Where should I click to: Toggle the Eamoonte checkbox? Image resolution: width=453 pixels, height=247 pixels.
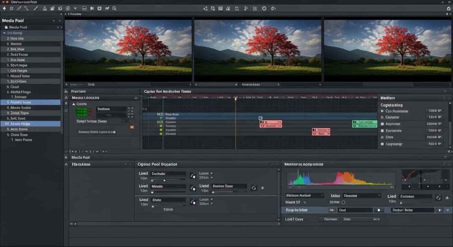coord(382,131)
